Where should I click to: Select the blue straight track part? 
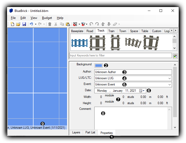79,43
